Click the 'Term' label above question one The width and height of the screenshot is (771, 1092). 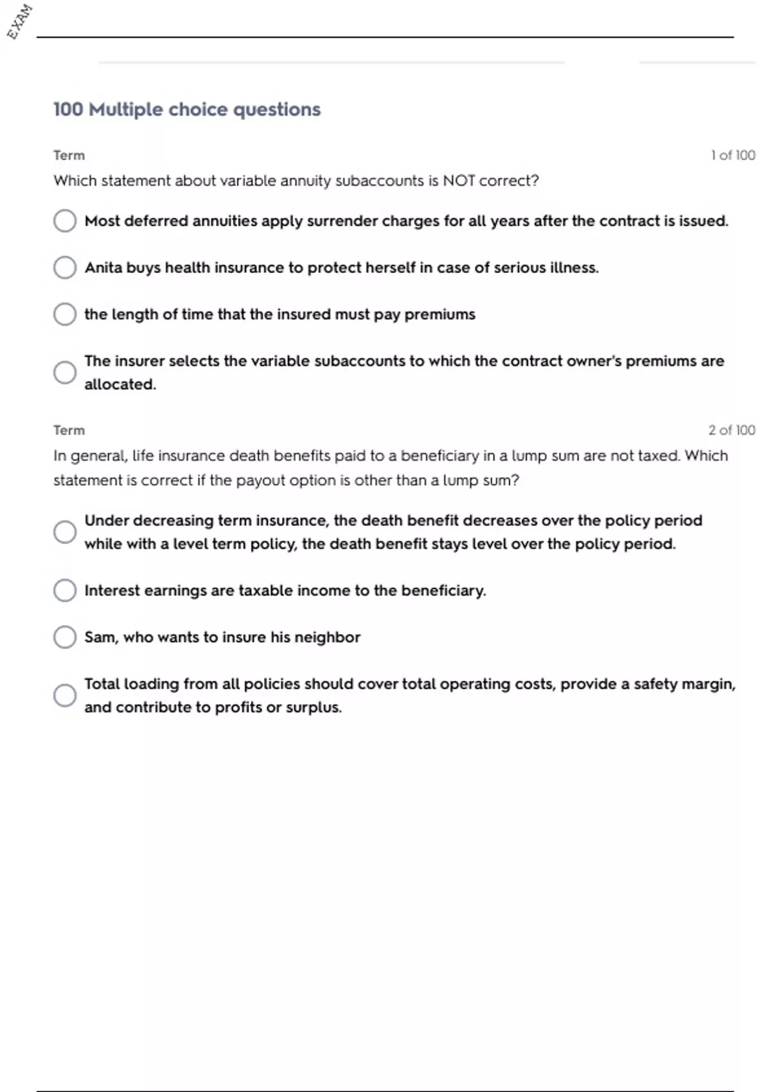pos(69,155)
